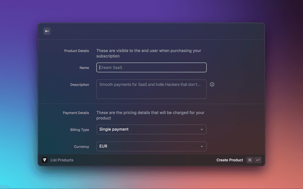303x189 pixels.
Task: Click the Command key icon
Action: (x=250, y=160)
